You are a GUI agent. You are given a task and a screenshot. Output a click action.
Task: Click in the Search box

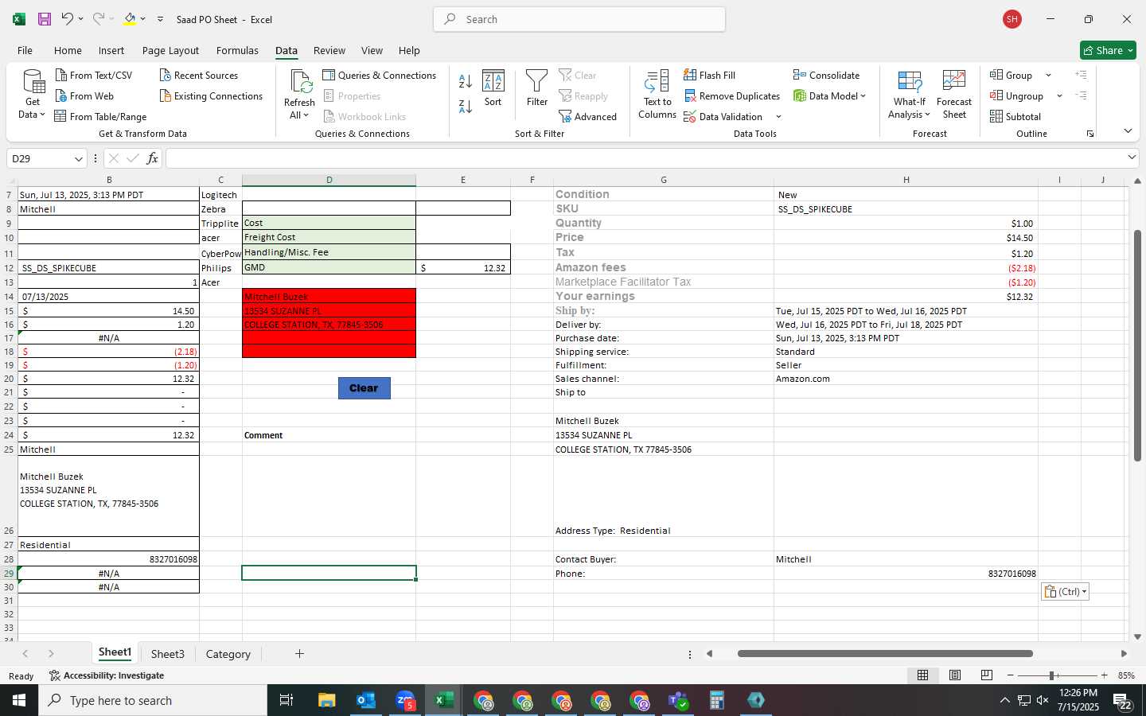click(579, 19)
